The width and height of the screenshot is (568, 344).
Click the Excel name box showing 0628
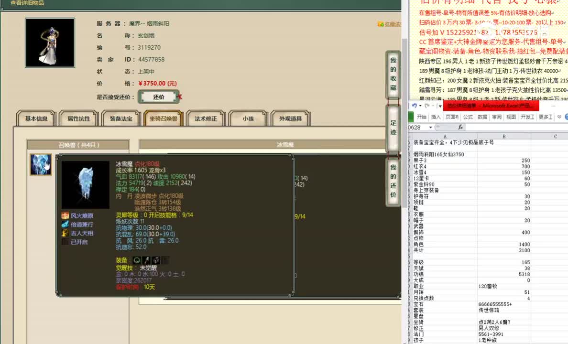click(417, 128)
